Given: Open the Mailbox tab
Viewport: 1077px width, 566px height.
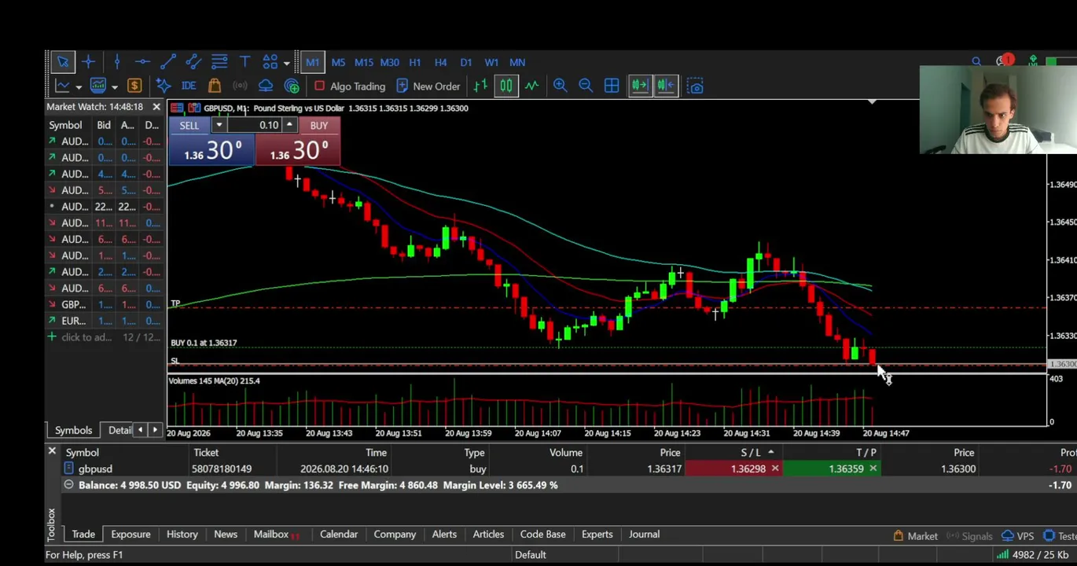Looking at the screenshot, I should (x=276, y=534).
